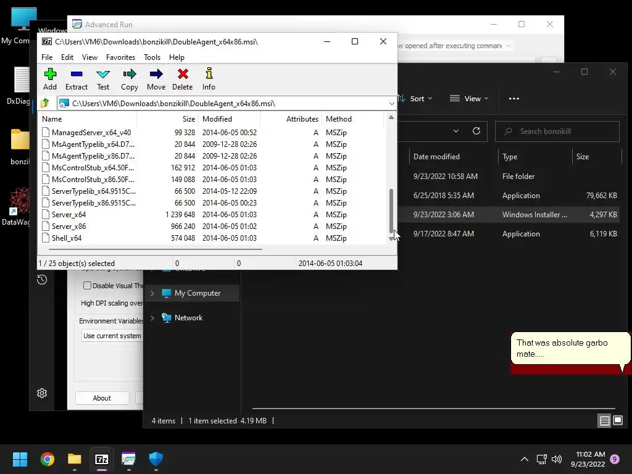Image resolution: width=632 pixels, height=474 pixels.
Task: Toggle the Disable Visual Themes checkbox
Action: click(x=87, y=285)
